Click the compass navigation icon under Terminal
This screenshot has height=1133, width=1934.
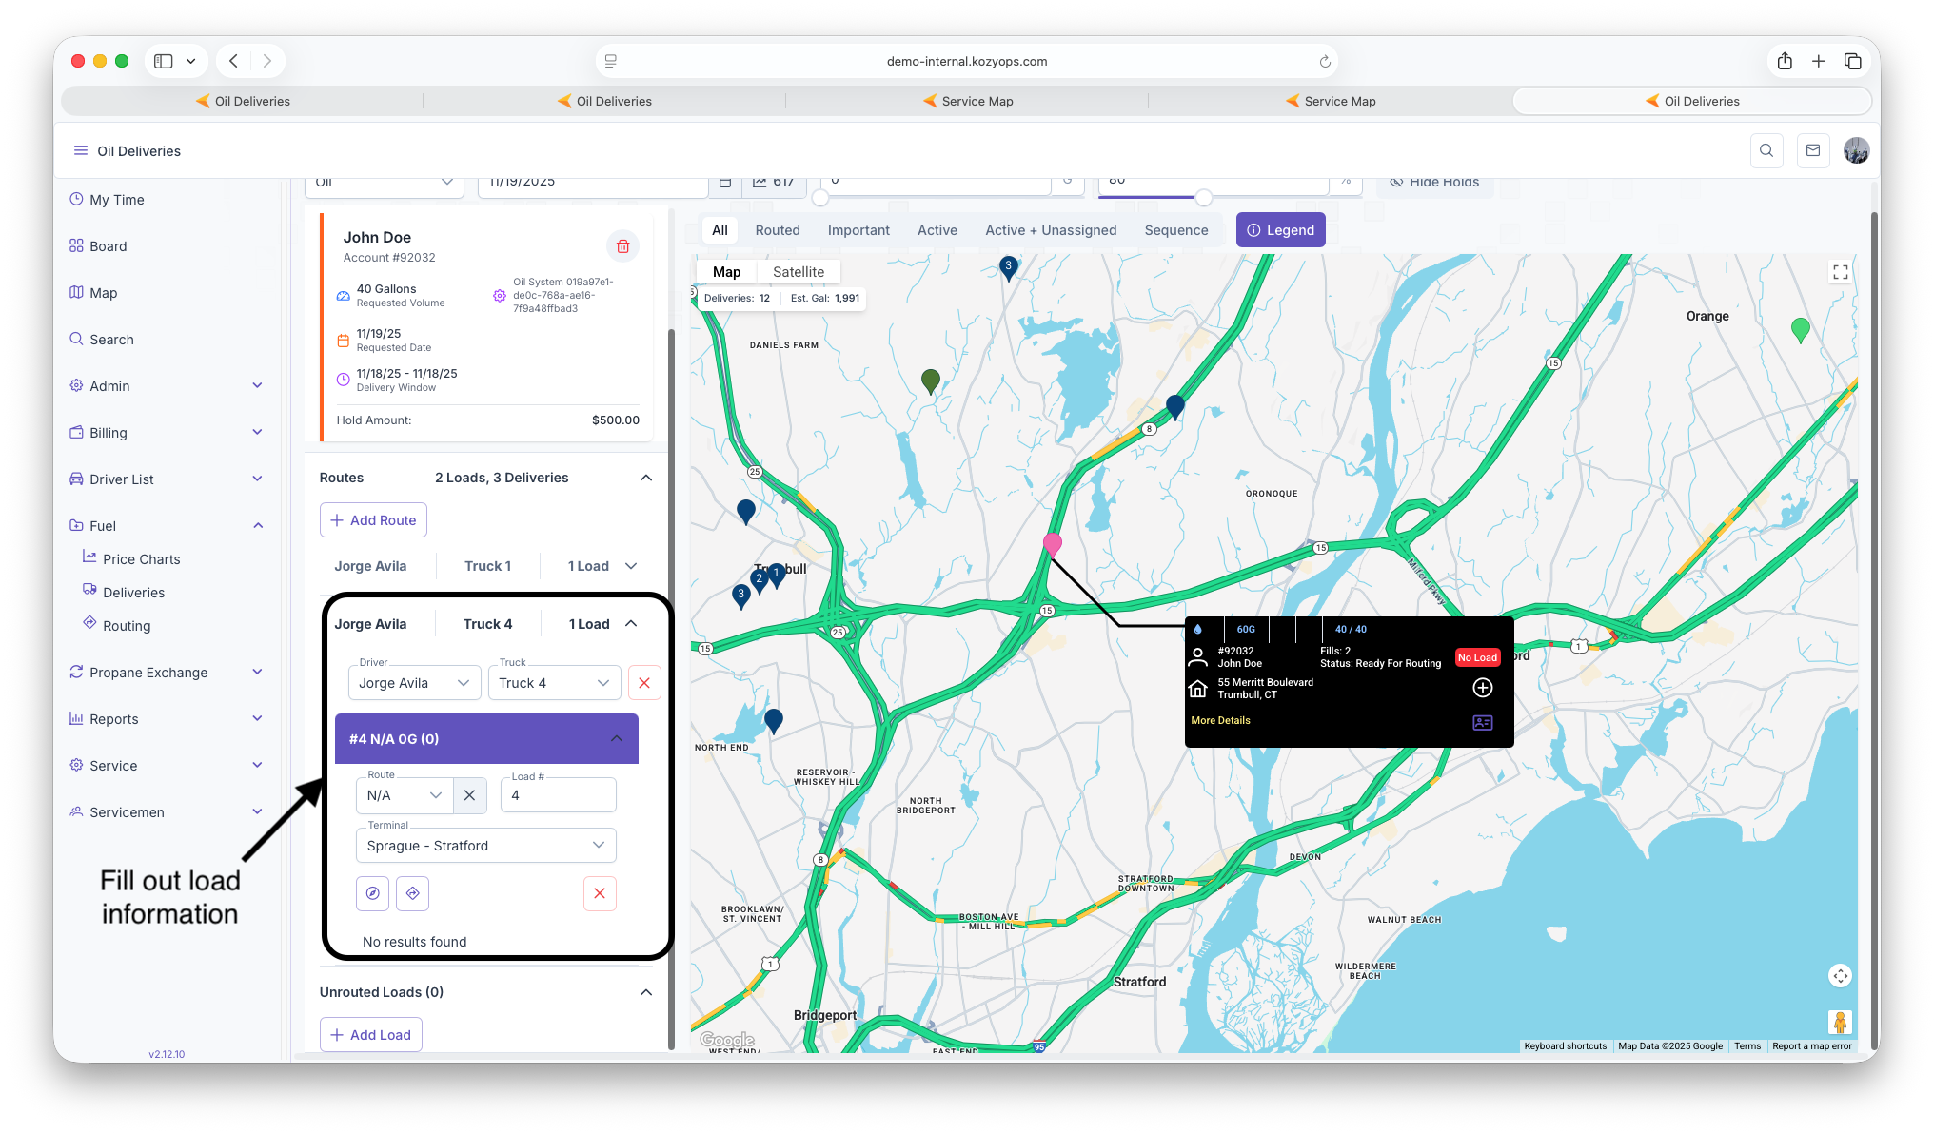(x=373, y=893)
